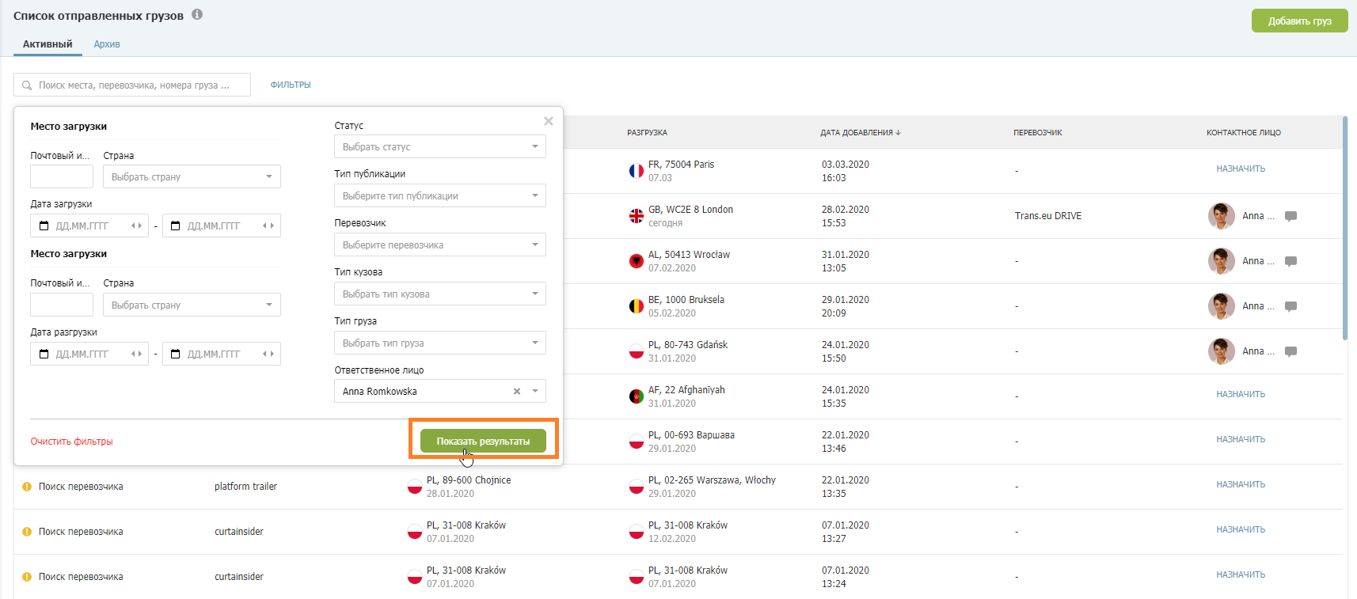Open the publication type dropdown
The width and height of the screenshot is (1357, 599).
[440, 196]
